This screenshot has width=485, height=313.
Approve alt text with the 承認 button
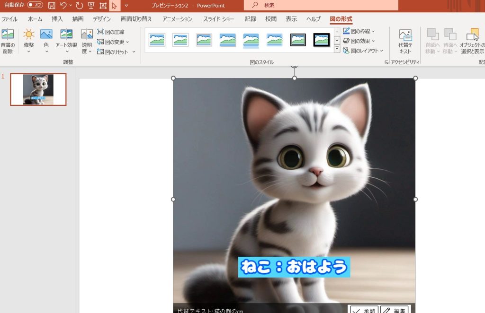pos(363,309)
